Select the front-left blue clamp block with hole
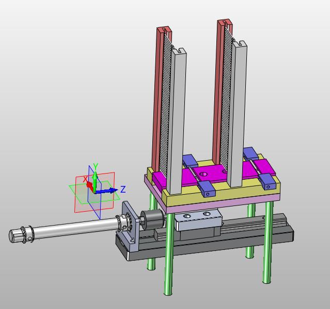 206,188
